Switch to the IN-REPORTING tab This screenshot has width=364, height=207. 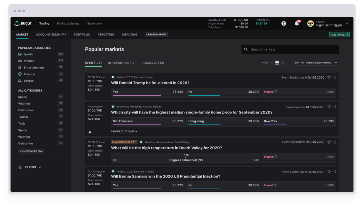click(x=122, y=63)
